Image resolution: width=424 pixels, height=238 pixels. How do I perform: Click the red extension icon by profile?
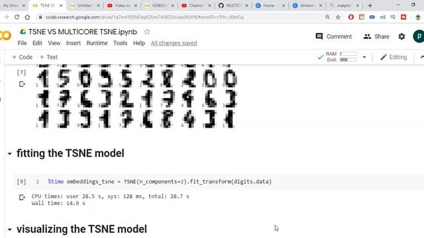click(x=403, y=17)
